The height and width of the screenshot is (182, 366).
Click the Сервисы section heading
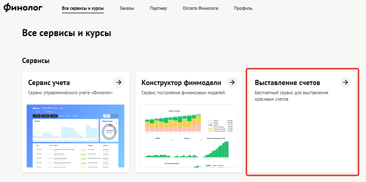click(36, 61)
